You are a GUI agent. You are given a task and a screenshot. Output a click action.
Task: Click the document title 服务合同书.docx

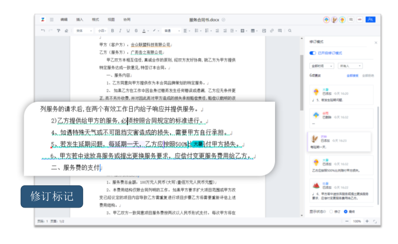[204, 20]
